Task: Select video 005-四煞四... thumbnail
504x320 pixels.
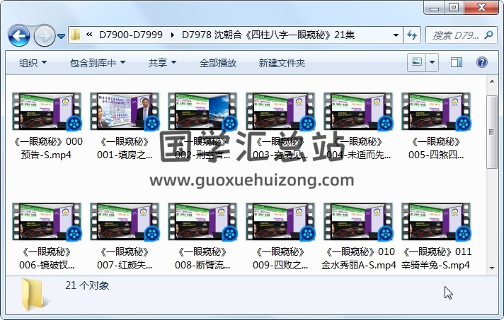Action: 436,112
